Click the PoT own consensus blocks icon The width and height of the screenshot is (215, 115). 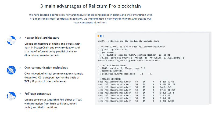[x=11, y=96]
